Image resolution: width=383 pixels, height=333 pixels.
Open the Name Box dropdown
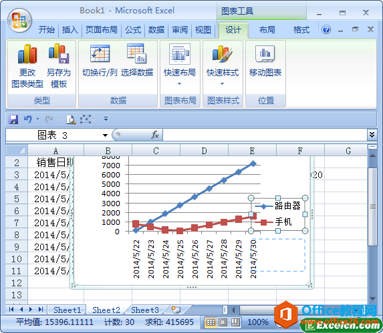(x=106, y=135)
